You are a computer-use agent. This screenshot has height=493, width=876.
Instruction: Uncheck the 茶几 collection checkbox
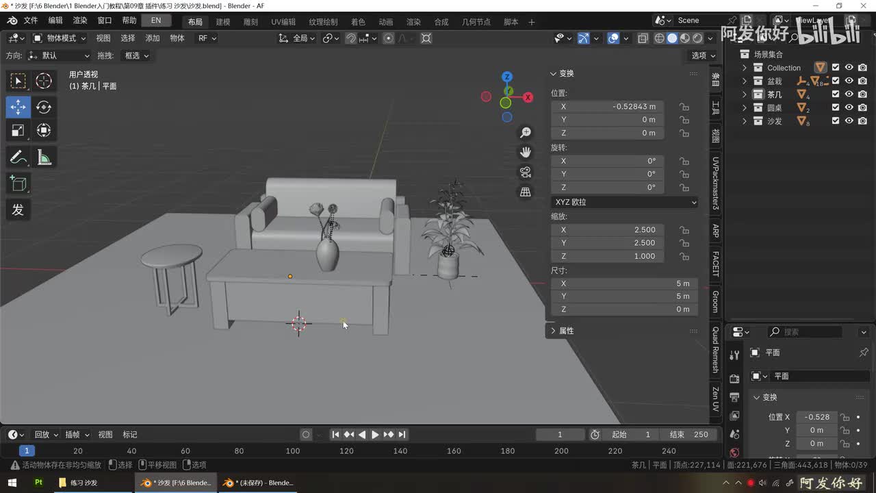click(x=835, y=94)
